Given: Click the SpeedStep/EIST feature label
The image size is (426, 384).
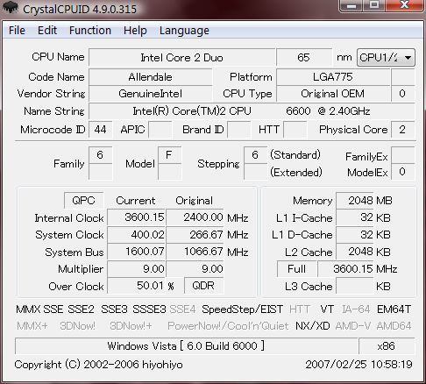Looking at the screenshot, I should 243,309.
